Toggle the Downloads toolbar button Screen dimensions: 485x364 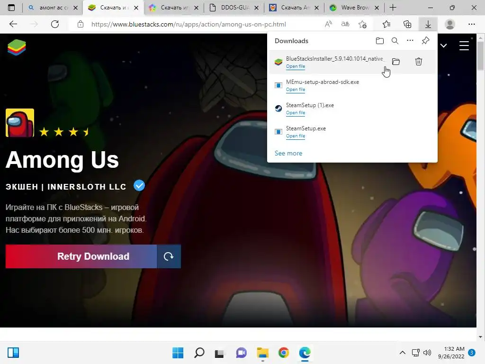pos(428,24)
